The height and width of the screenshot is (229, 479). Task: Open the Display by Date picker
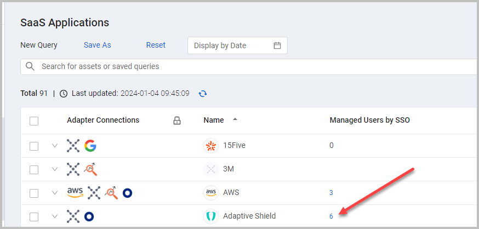(237, 45)
